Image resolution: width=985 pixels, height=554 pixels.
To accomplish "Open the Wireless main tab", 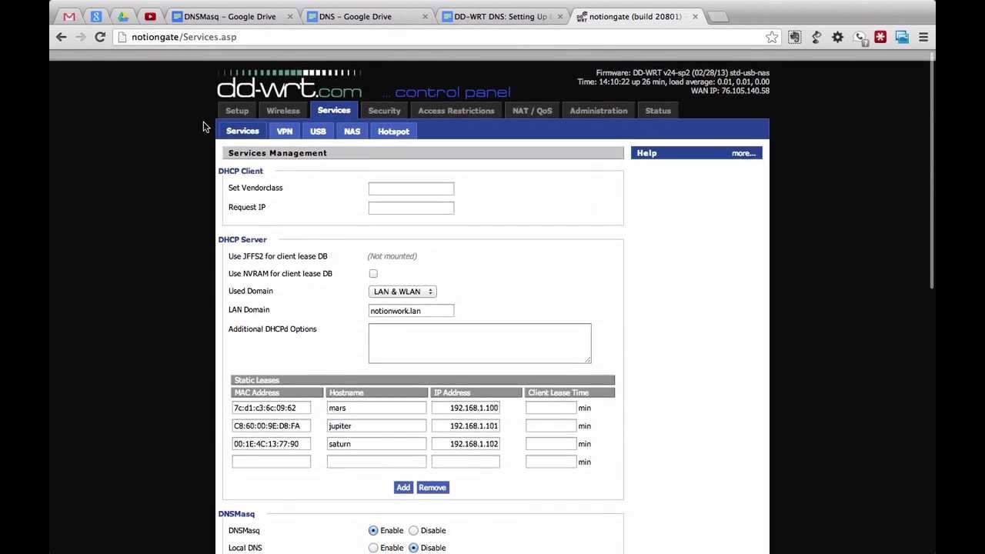I will 283,111.
